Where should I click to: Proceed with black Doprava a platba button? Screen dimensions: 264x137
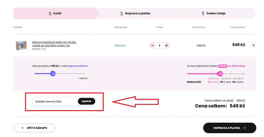click(229, 128)
